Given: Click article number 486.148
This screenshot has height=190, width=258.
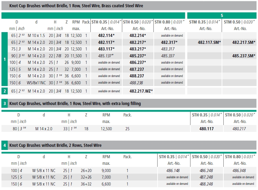Looking at the screenshot, I should [173, 171].
